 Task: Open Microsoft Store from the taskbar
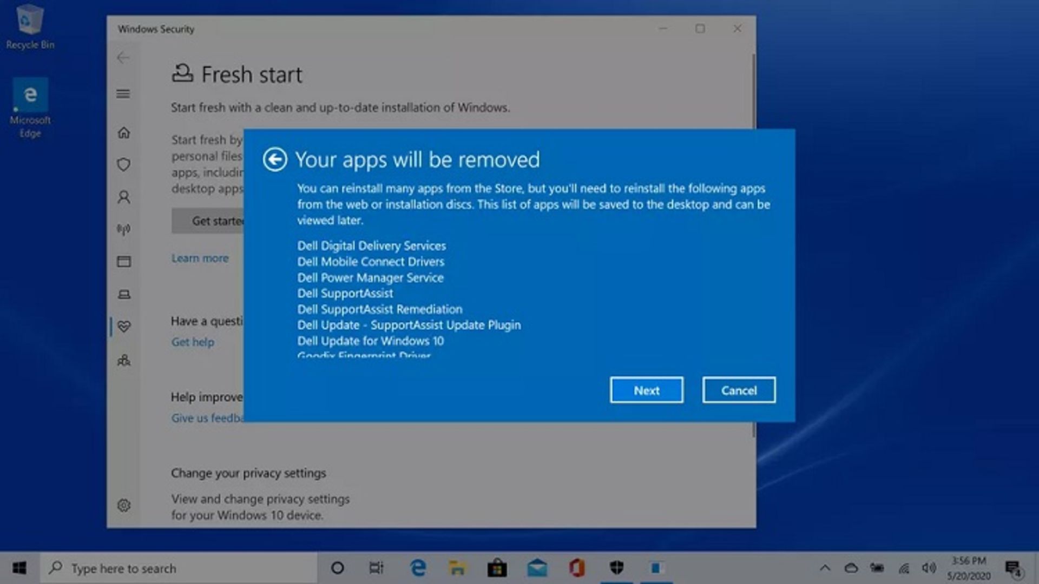(x=497, y=568)
